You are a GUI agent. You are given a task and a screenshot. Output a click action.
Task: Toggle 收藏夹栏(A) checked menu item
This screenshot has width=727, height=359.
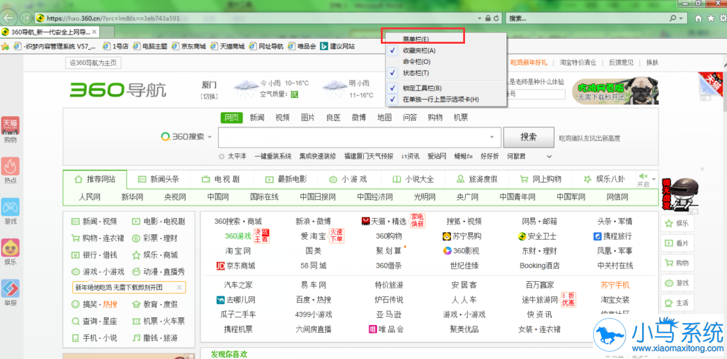pyautogui.click(x=445, y=50)
